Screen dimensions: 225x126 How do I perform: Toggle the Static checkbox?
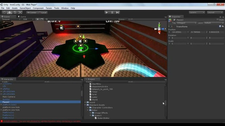pos(218,20)
